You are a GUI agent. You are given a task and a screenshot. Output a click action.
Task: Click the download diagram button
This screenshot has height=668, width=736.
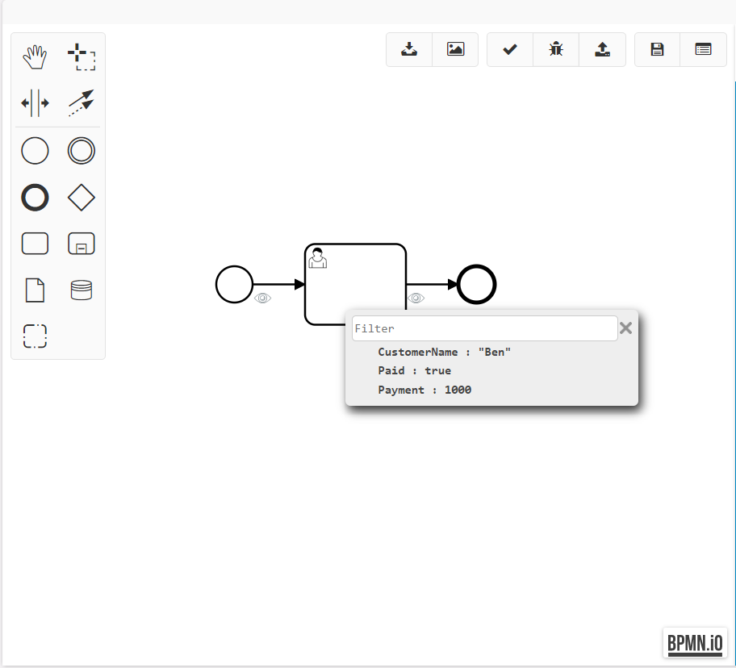[409, 49]
